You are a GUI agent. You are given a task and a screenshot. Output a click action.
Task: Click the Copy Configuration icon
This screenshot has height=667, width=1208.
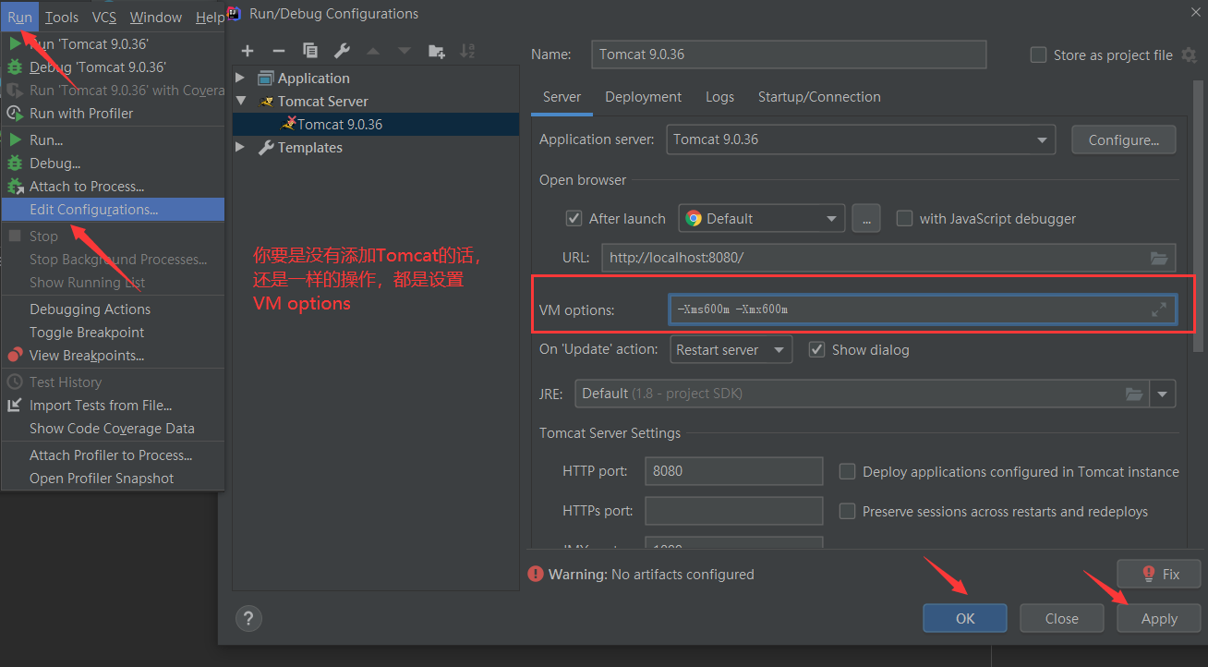point(310,51)
